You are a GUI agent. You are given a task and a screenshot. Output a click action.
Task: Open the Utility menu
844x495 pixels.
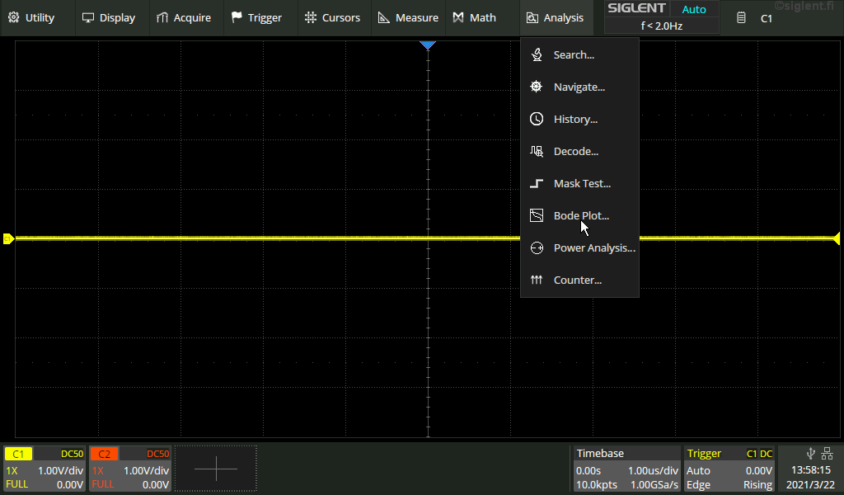[x=31, y=17]
